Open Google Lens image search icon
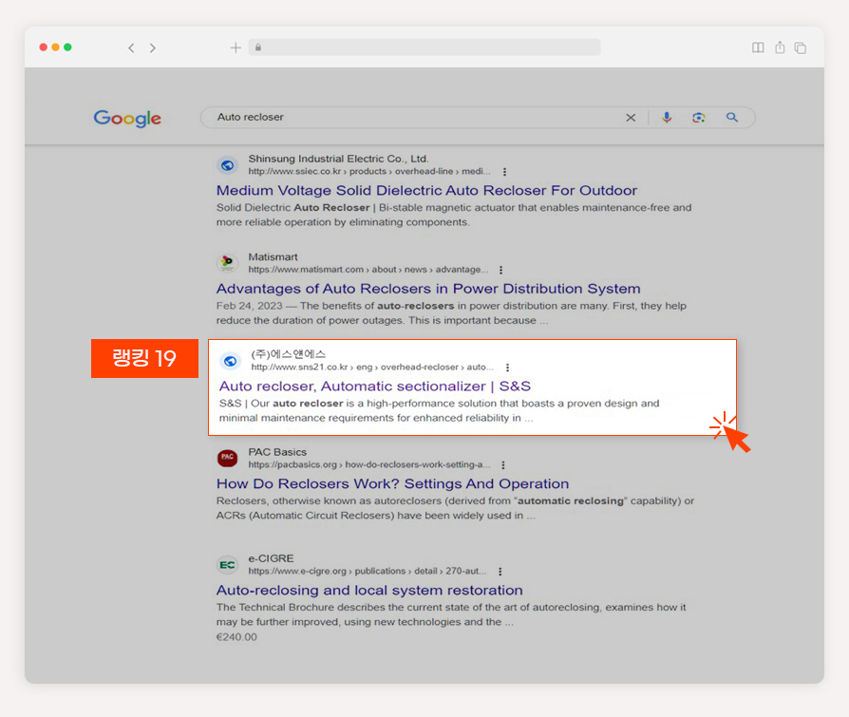The width and height of the screenshot is (849, 717). 698,118
